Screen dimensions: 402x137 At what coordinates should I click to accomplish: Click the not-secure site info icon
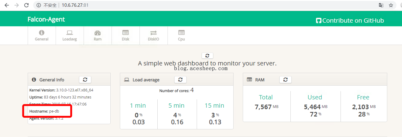point(39,5)
